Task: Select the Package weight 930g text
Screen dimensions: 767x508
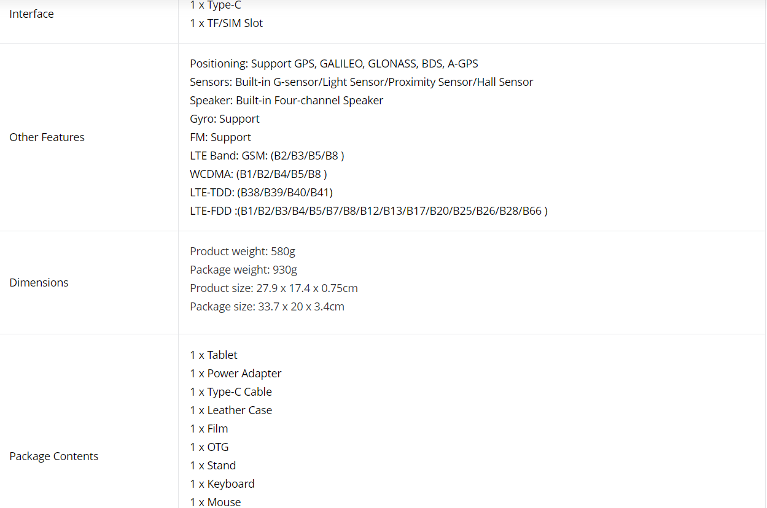Action: [x=244, y=270]
